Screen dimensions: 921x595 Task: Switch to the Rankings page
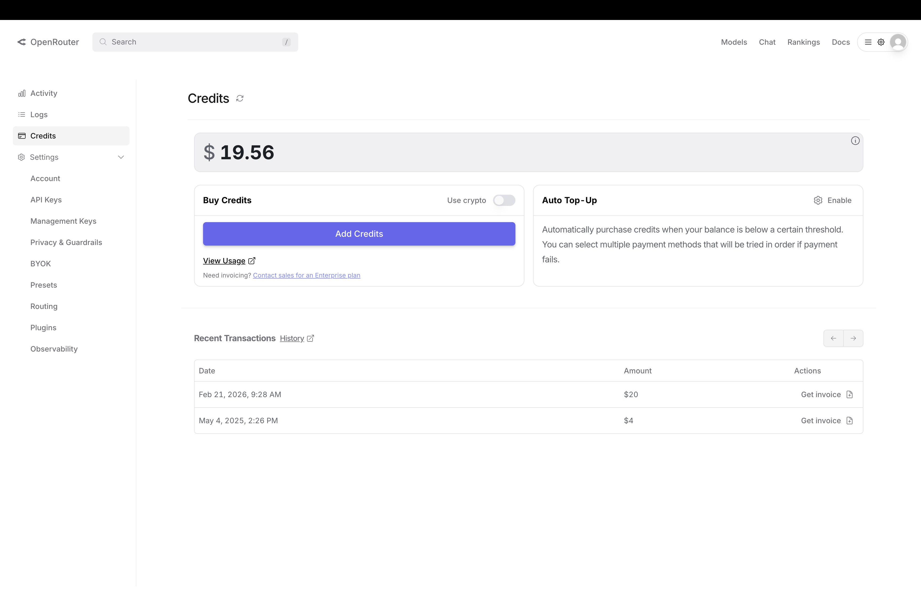tap(803, 42)
